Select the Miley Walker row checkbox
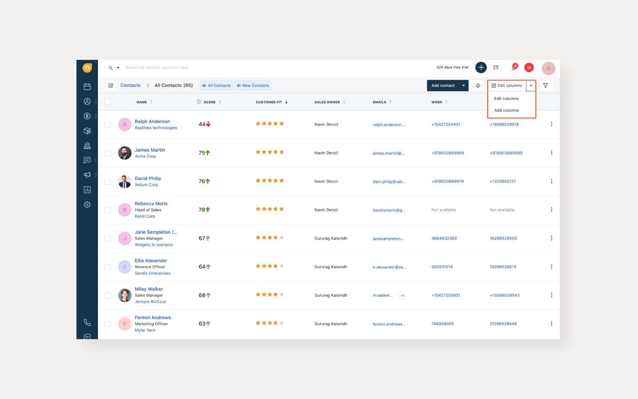Viewport: 638px width, 399px height. tap(108, 296)
